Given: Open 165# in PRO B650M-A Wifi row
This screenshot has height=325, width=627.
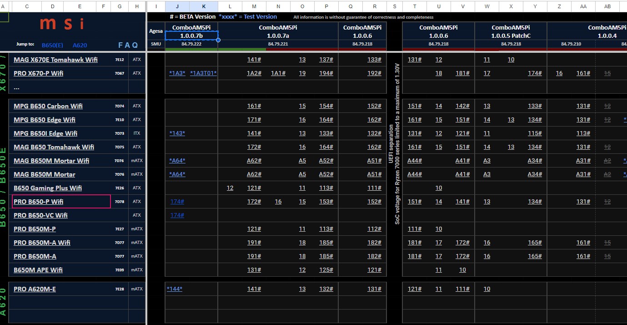Looking at the screenshot, I should pyautogui.click(x=535, y=243).
